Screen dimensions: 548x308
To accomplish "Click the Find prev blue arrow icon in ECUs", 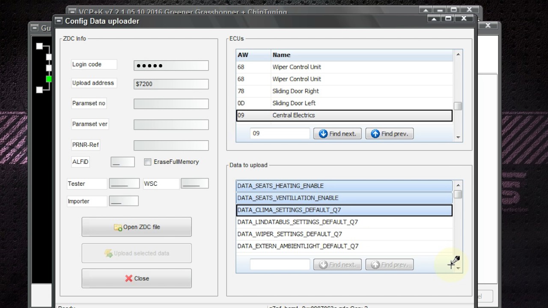I will [375, 134].
